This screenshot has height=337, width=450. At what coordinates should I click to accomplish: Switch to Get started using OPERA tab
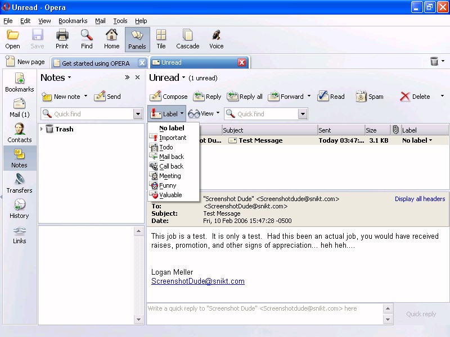[x=96, y=63]
